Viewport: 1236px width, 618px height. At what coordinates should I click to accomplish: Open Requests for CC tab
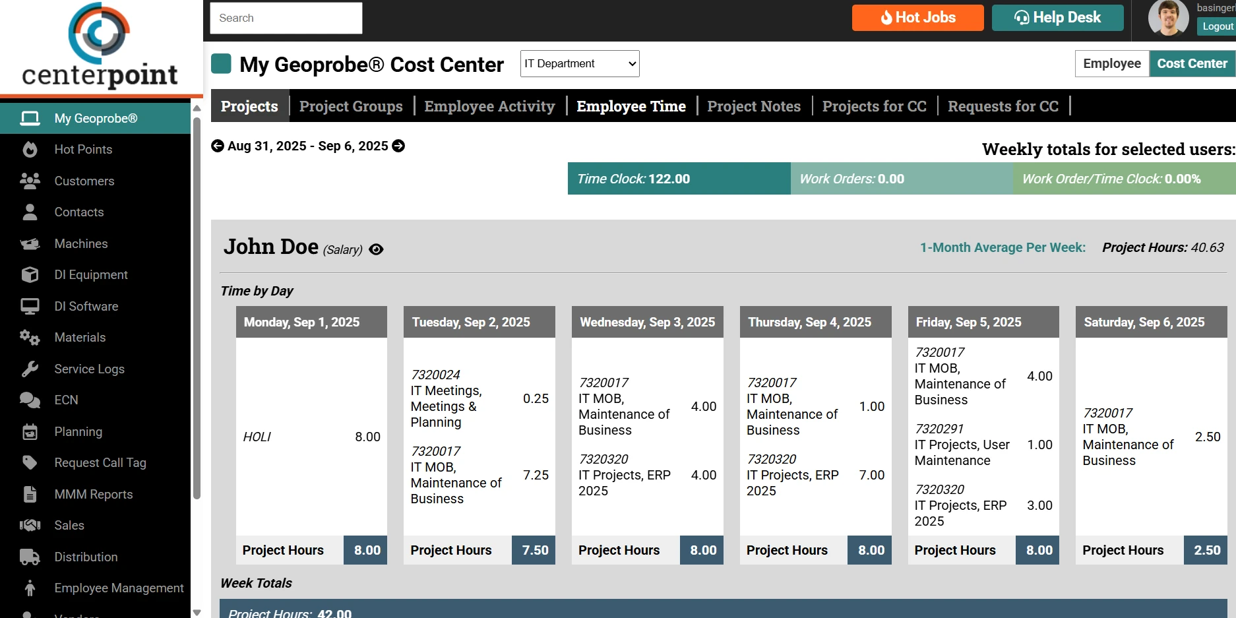tap(1003, 106)
